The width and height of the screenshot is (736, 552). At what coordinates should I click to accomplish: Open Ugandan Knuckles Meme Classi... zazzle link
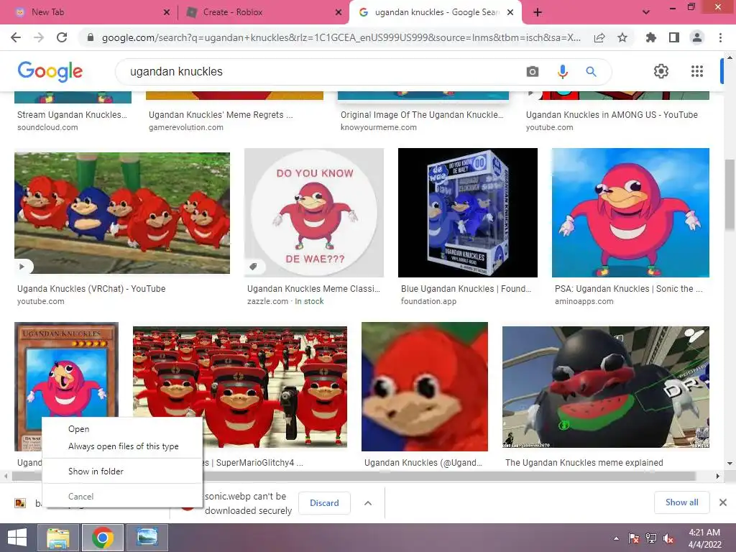coord(313,289)
